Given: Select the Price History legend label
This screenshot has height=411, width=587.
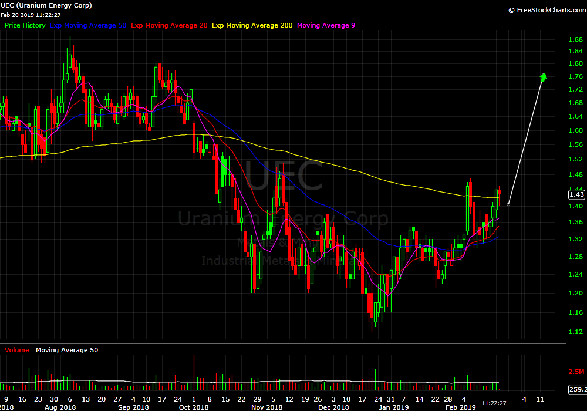Looking at the screenshot, I should [25, 25].
